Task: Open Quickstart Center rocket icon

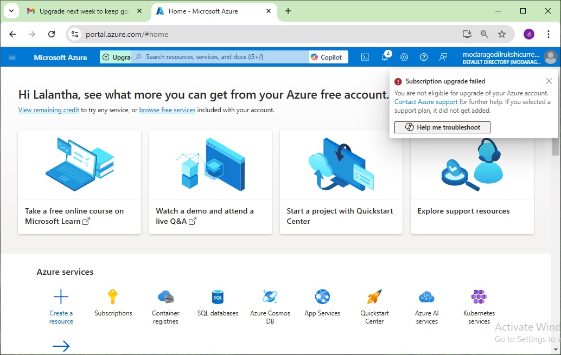Action: [x=374, y=296]
